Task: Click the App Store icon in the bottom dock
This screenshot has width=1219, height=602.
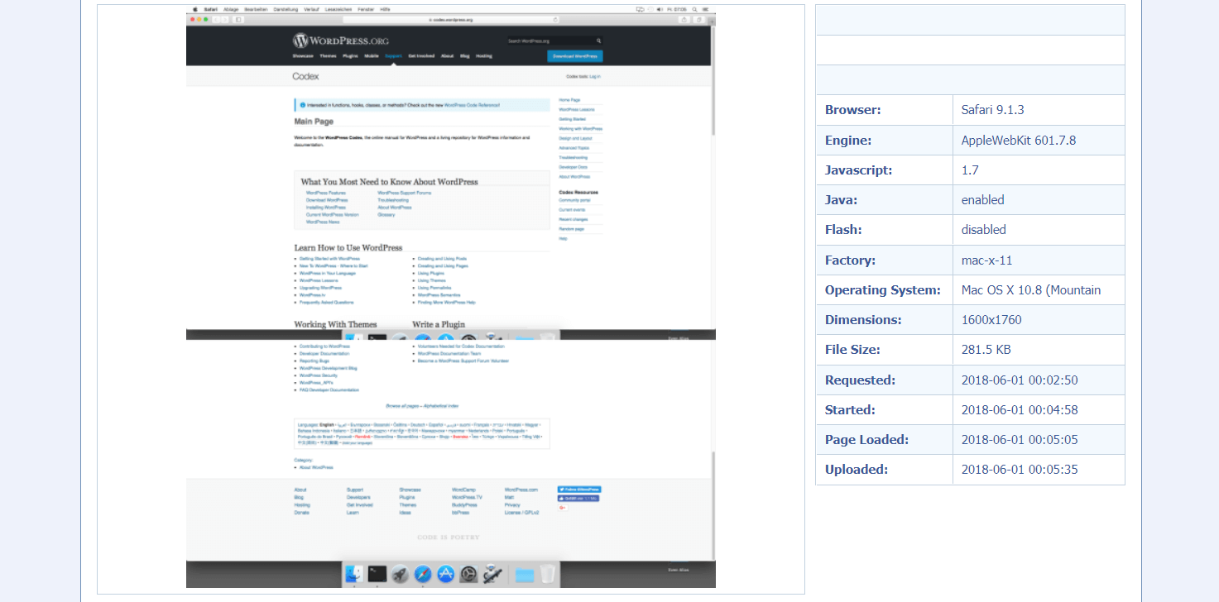Action: point(446,574)
